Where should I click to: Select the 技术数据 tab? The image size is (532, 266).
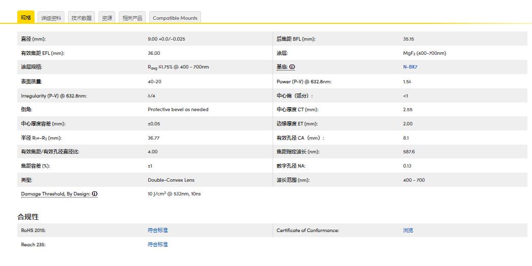click(x=81, y=18)
